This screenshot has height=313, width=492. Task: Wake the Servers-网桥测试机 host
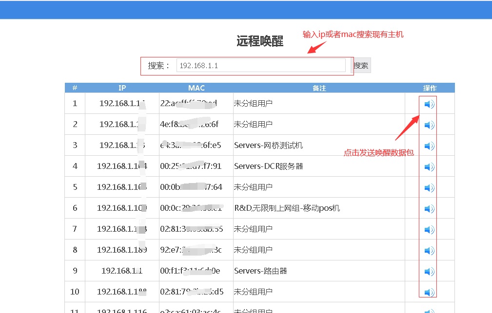[x=429, y=146]
